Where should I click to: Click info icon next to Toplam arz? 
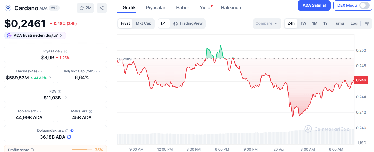click(39, 111)
